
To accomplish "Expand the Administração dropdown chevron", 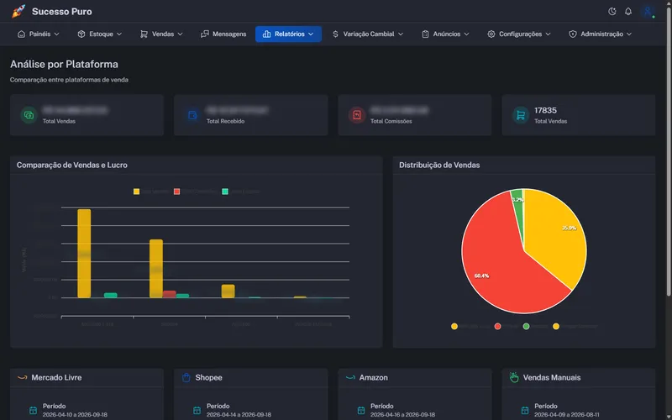I will click(628, 34).
